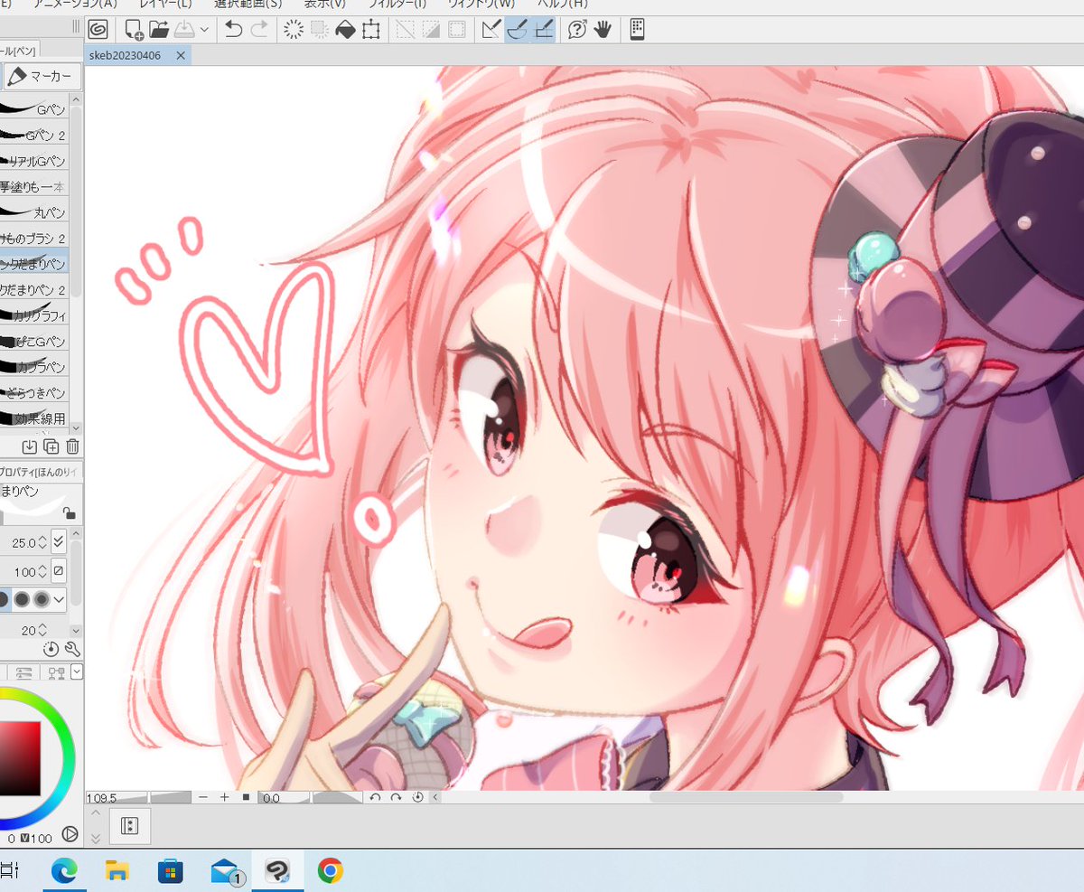The height and width of the screenshot is (892, 1084).
Task: Open brush size dynamics button
Action: (59, 542)
